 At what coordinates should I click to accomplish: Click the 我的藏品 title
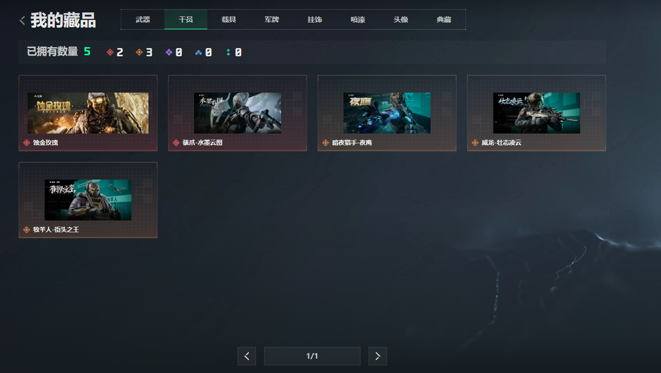(63, 20)
